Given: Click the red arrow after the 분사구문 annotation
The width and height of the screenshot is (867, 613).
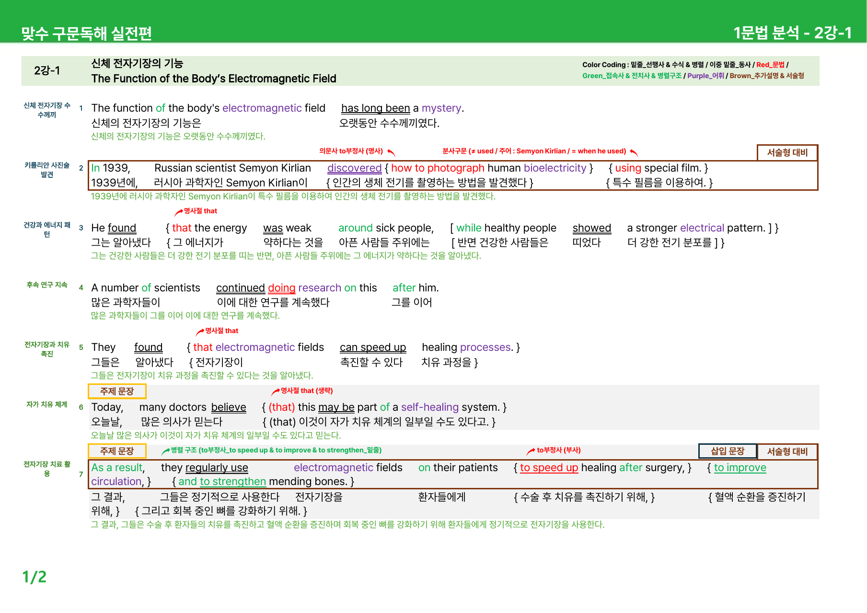Looking at the screenshot, I should (x=634, y=152).
